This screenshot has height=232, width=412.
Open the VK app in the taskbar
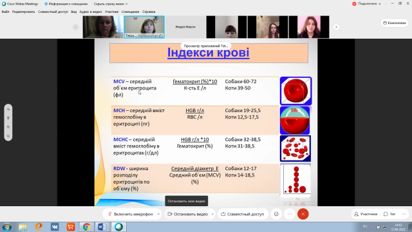55,227
